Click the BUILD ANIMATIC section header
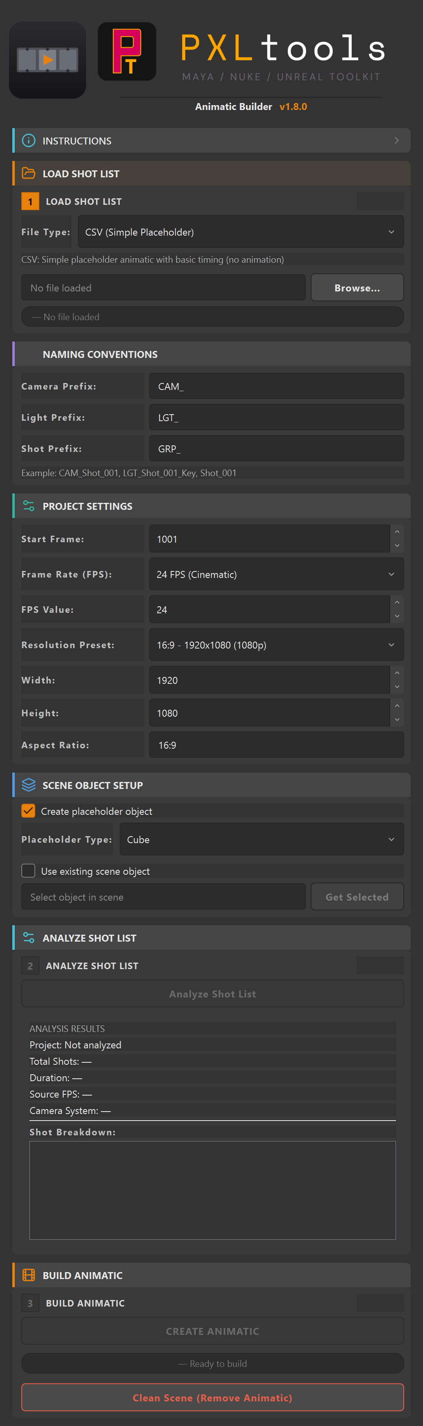423x1426 pixels. [211, 1275]
